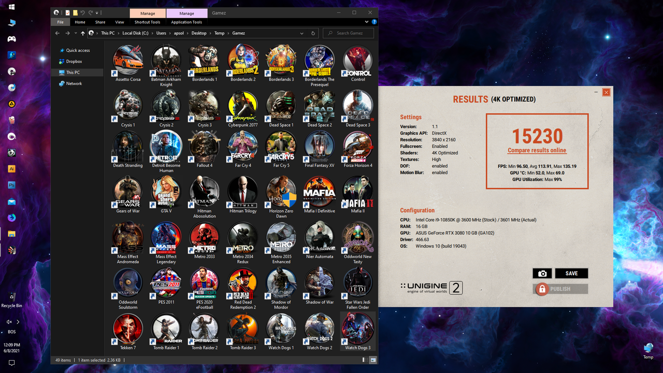This screenshot has height=373, width=663.
Task: Select PES 2011 game shortcut
Action: (166, 286)
